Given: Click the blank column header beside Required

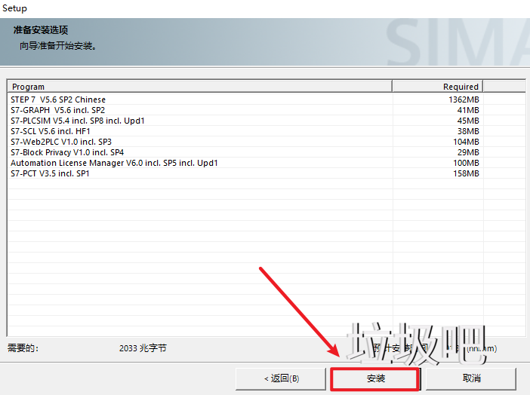Looking at the screenshot, I should coord(504,87).
